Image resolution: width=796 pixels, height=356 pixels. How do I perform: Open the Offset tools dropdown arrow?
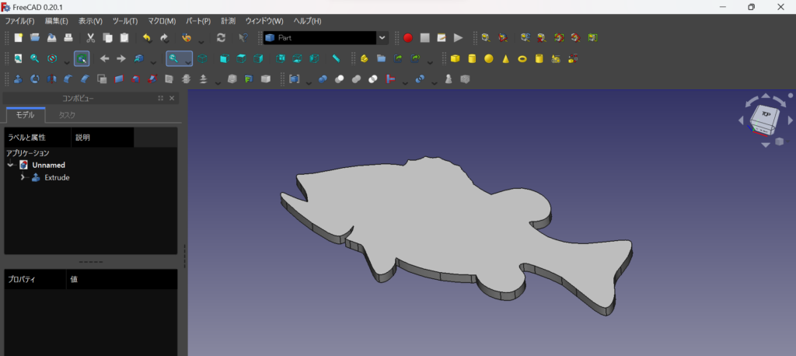[218, 82]
